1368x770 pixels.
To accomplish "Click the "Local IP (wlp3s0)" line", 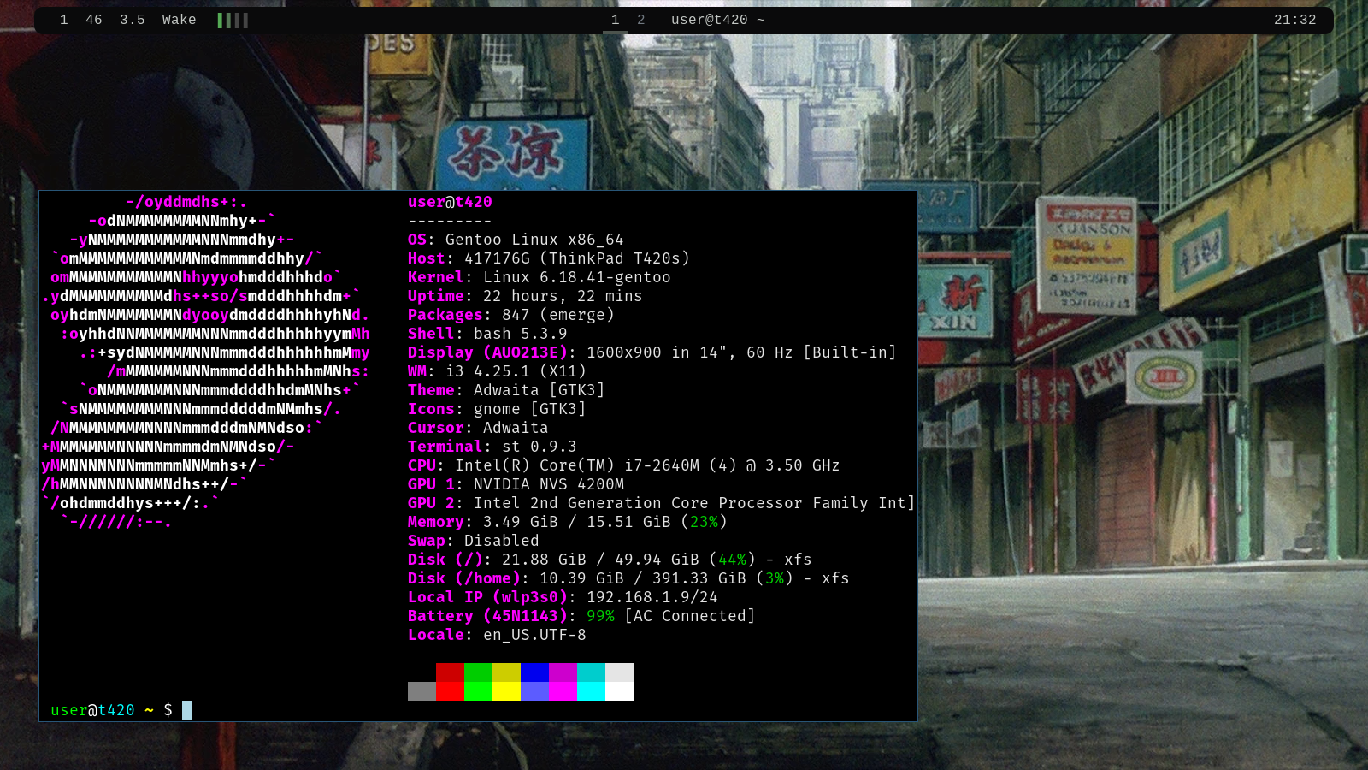I will 563,597.
